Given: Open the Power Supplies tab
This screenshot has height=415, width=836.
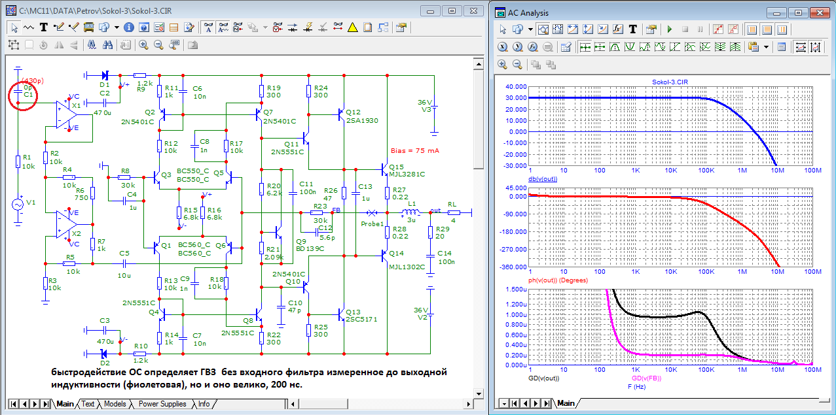Looking at the screenshot, I should pos(162,404).
